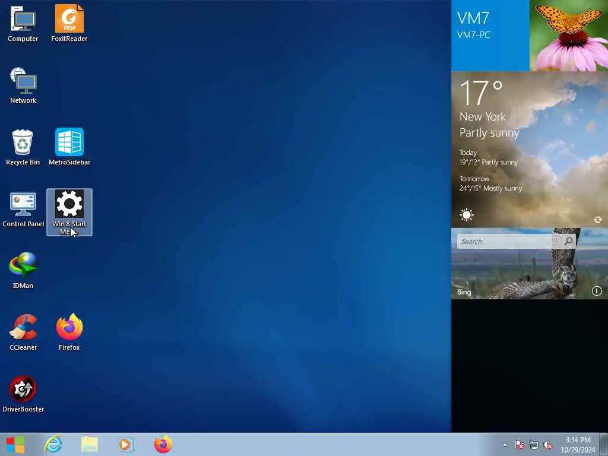Select the Win 8 Start Menu shortcut
The width and height of the screenshot is (608, 456).
click(x=69, y=212)
